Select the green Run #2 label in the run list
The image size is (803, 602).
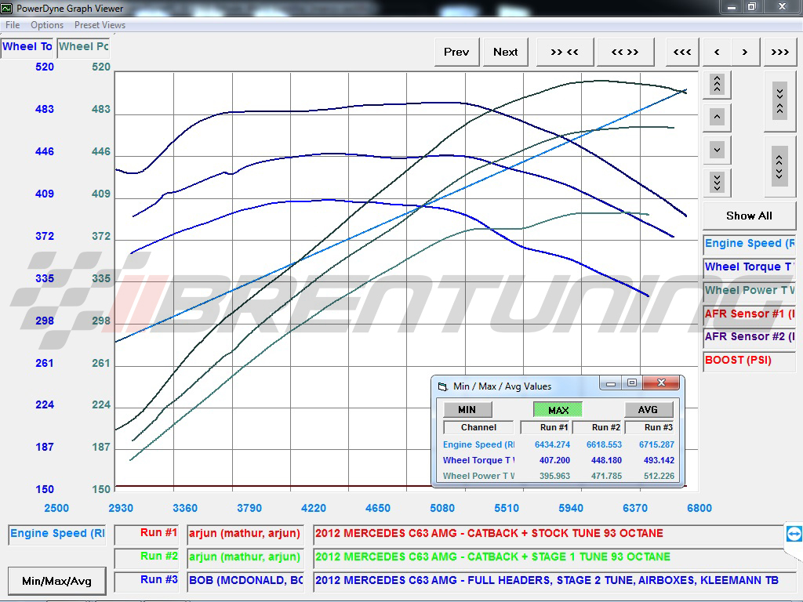[147, 557]
